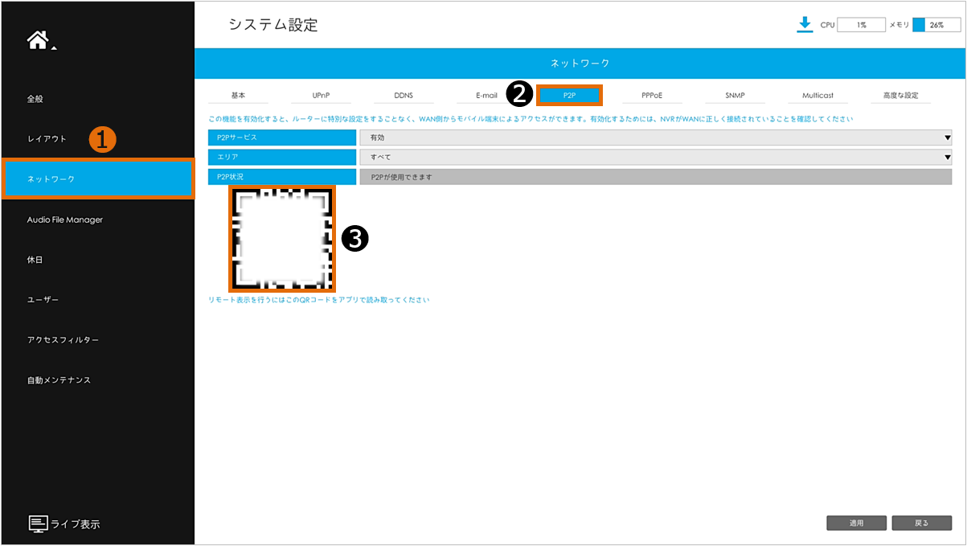This screenshot has width=967, height=546.
Task: Click the 適用 apply button
Action: click(x=856, y=523)
